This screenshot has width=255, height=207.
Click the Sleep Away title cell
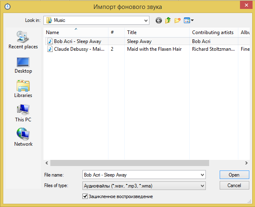(x=139, y=41)
